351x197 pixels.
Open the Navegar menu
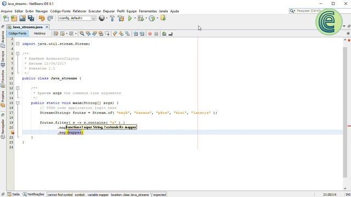click(x=42, y=11)
